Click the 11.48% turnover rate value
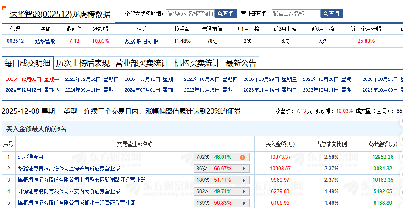Image resolution: width=403 pixels, height=208 pixels. (182, 41)
